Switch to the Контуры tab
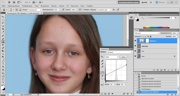Viewport: 180px width, 96px height. pos(149,30)
